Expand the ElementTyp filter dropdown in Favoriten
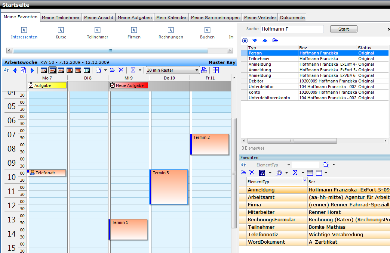This screenshot has height=253, width=390. click(288, 165)
